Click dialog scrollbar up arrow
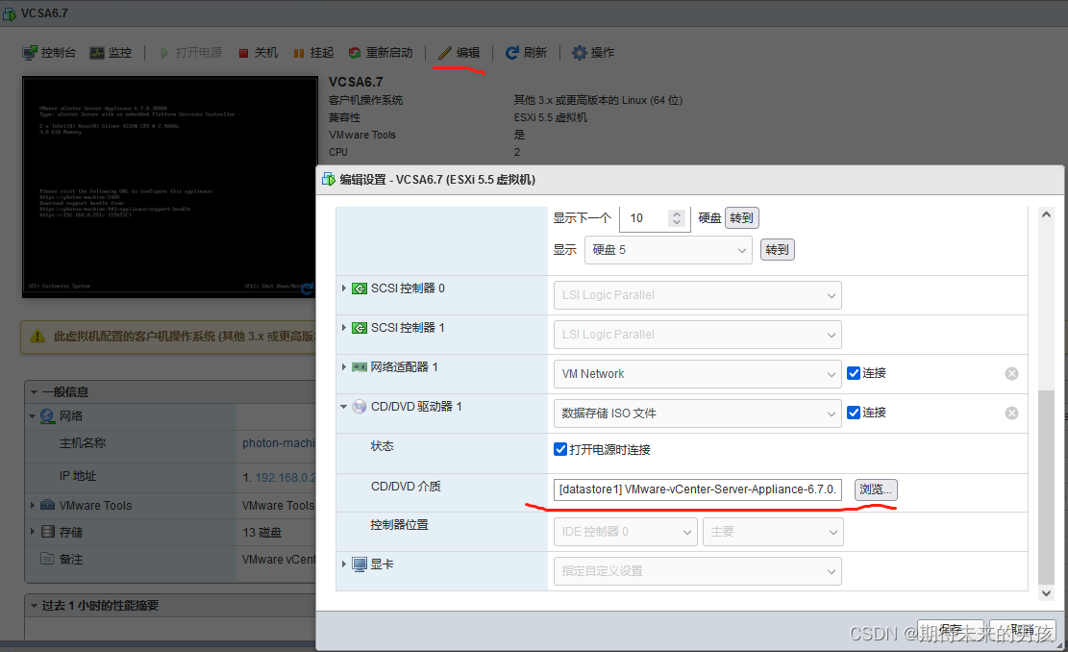Image resolution: width=1068 pixels, height=652 pixels. [x=1046, y=214]
